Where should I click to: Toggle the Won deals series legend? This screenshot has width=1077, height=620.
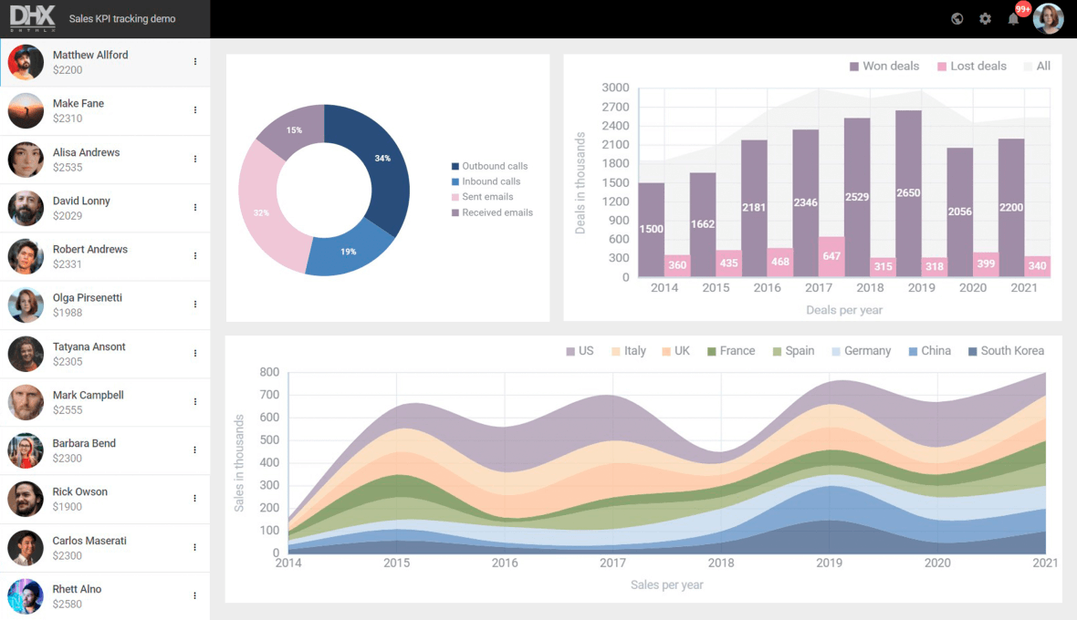pos(883,66)
